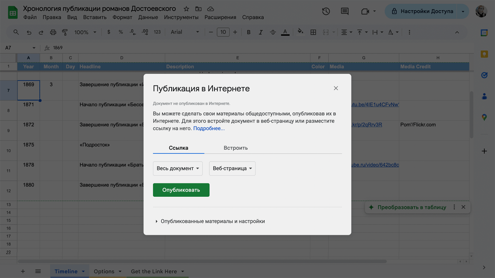
Task: Open the borders tool
Action: point(313,32)
